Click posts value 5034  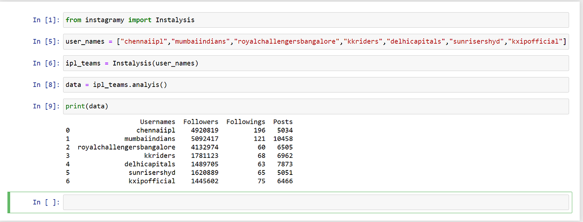285,130
